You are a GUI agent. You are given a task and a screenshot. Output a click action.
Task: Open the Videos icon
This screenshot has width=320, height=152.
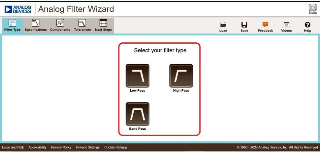286,25
